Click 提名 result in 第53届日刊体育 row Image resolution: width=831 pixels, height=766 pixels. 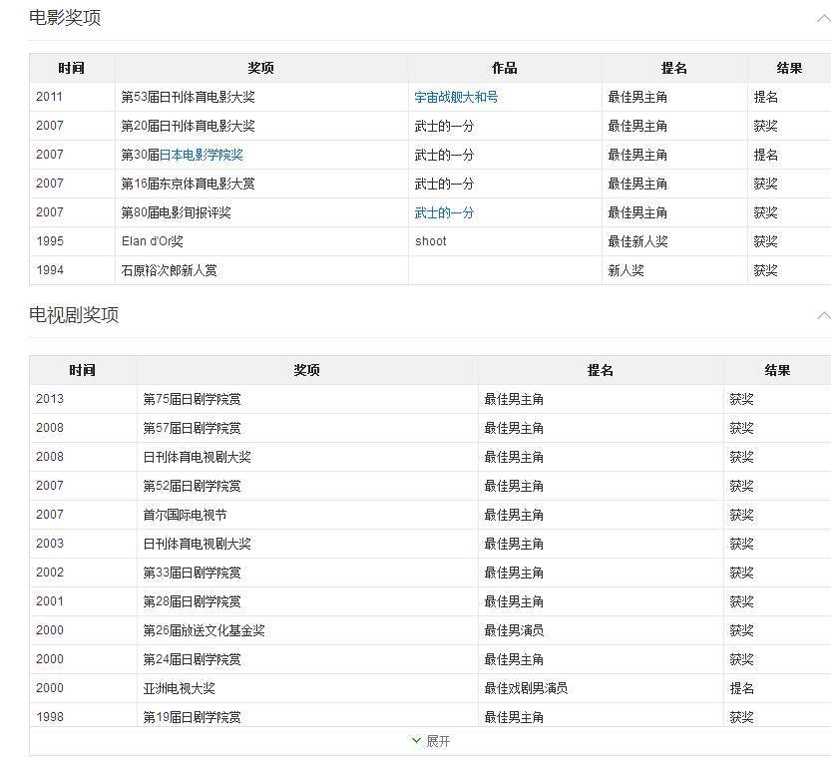tap(766, 97)
